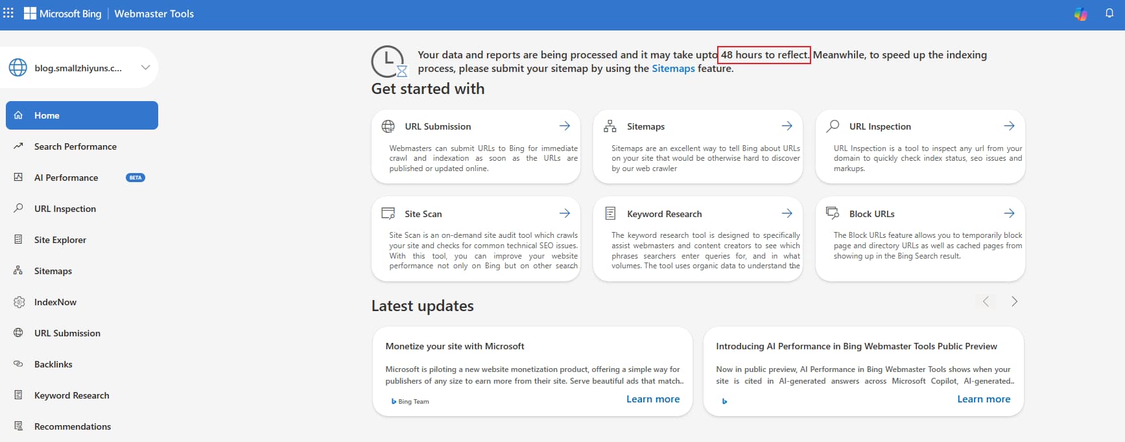Screen dimensions: 1125x442
Task: Click the notifications bell icon
Action: pos(1109,14)
